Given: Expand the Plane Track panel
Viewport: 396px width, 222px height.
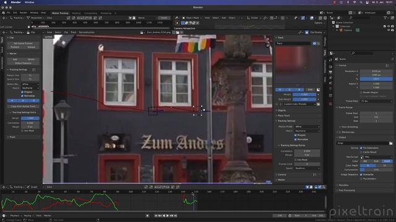Looking at the screenshot, I should tap(283, 115).
